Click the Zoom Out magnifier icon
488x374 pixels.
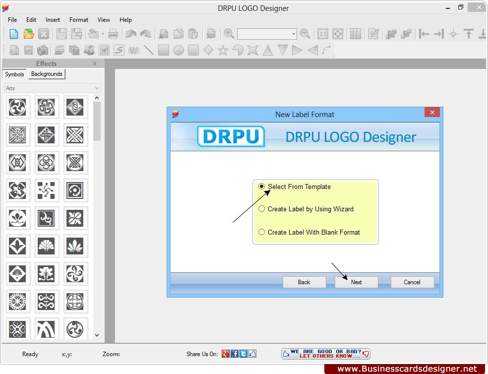pos(305,34)
